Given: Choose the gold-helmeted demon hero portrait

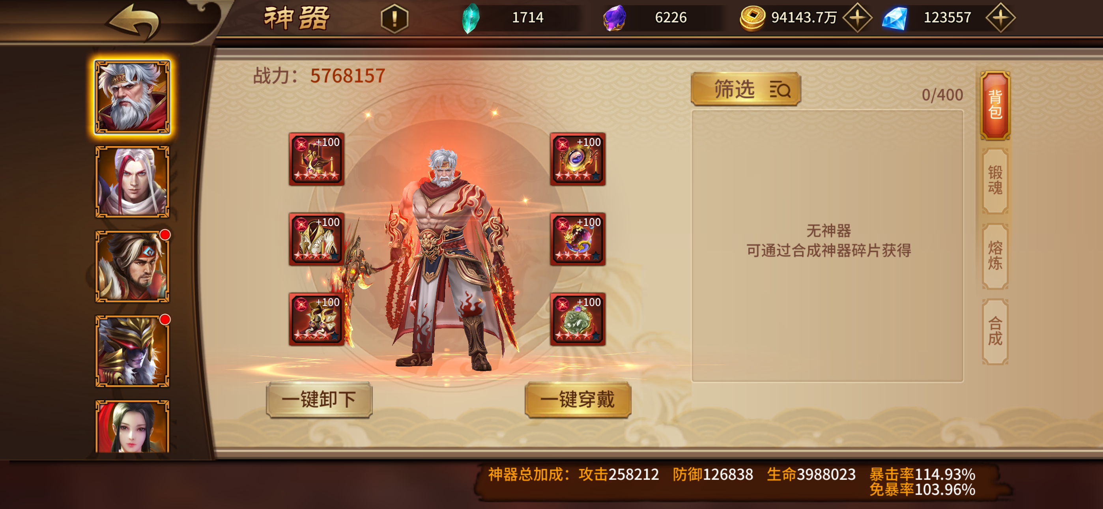Looking at the screenshot, I should click(132, 351).
